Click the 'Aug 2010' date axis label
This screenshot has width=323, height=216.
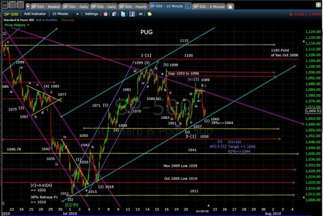(x=272, y=213)
